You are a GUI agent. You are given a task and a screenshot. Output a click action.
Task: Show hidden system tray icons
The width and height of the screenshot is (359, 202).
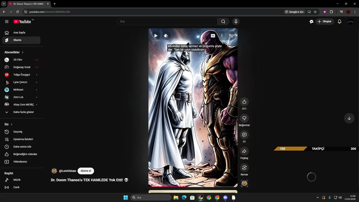click(317, 198)
